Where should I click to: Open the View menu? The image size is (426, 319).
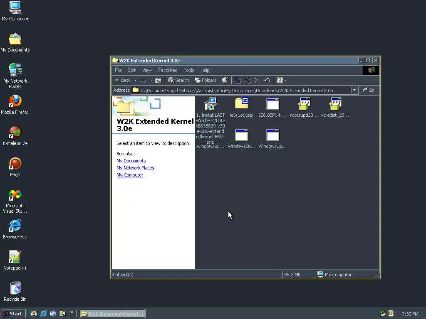[x=147, y=70]
